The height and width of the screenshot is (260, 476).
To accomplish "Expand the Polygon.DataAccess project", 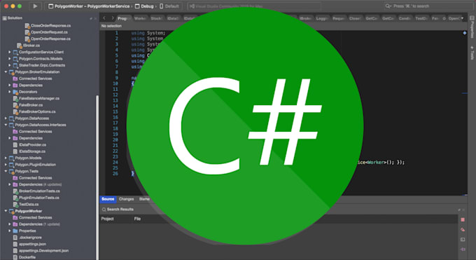I will click(x=6, y=118).
